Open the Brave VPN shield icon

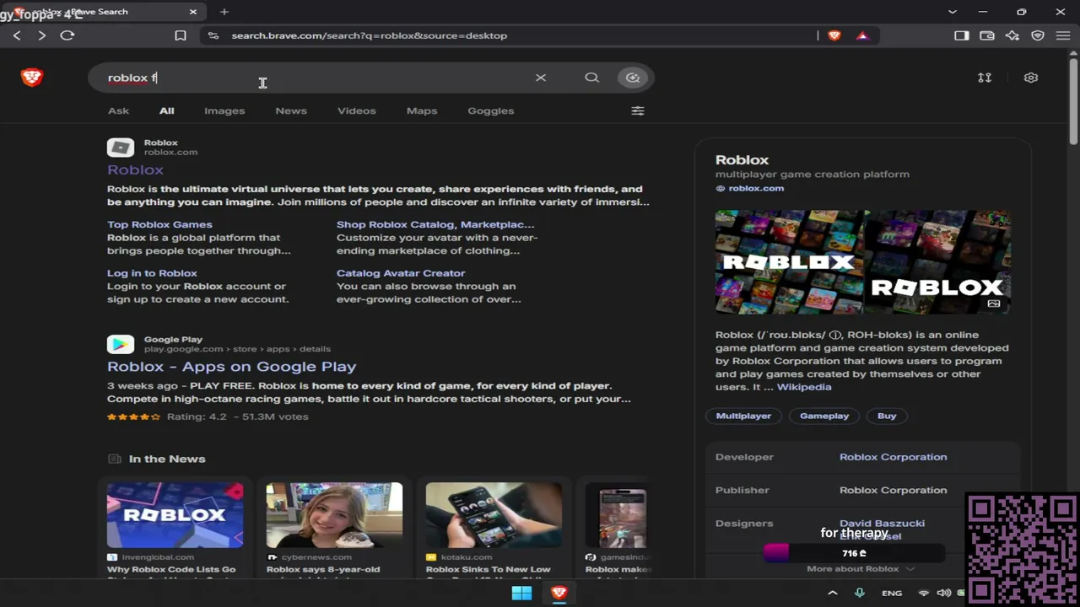pyautogui.click(x=1038, y=35)
